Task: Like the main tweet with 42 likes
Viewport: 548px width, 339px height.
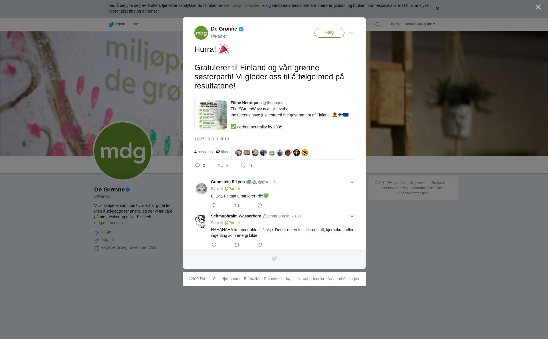Action: (x=243, y=166)
